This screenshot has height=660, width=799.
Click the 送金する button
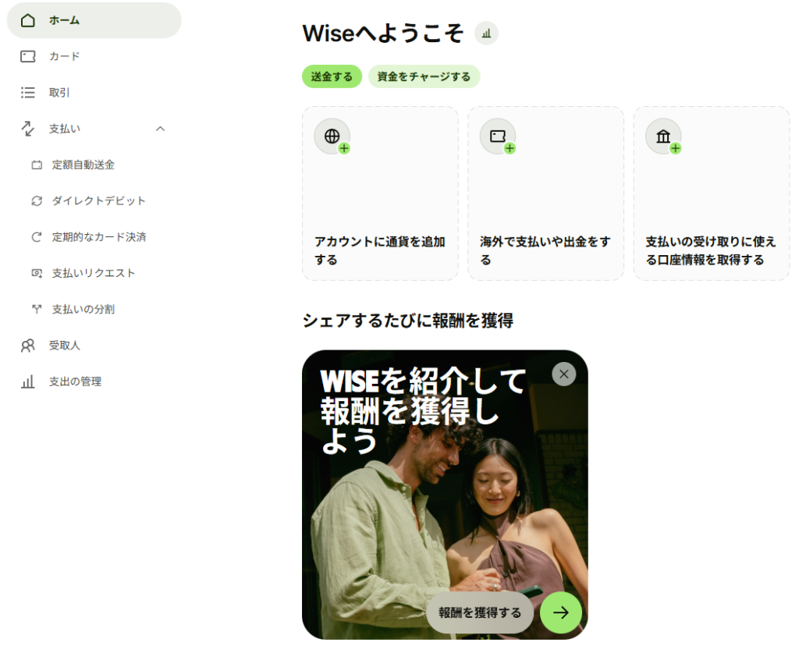click(x=332, y=76)
